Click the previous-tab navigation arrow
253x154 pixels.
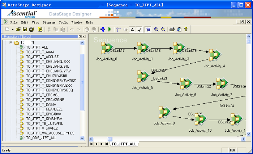[x=97, y=144]
